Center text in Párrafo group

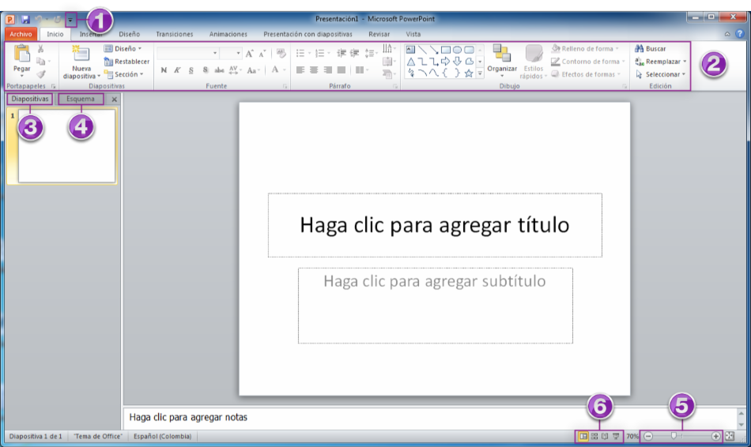314,70
